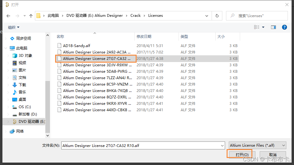Click the Up one level arrow

31,16
